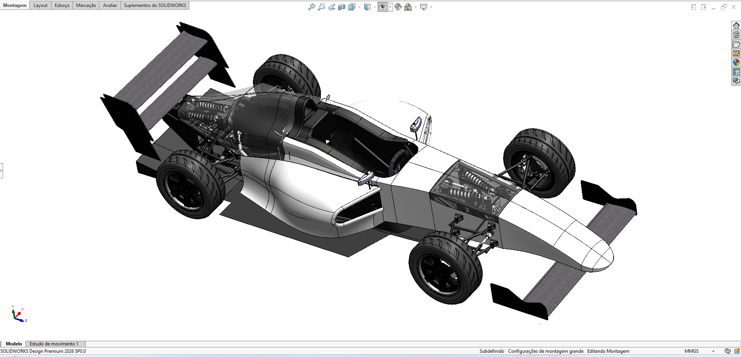This screenshot has height=357, width=741.
Task: Open the Layout tab
Action: click(x=41, y=5)
